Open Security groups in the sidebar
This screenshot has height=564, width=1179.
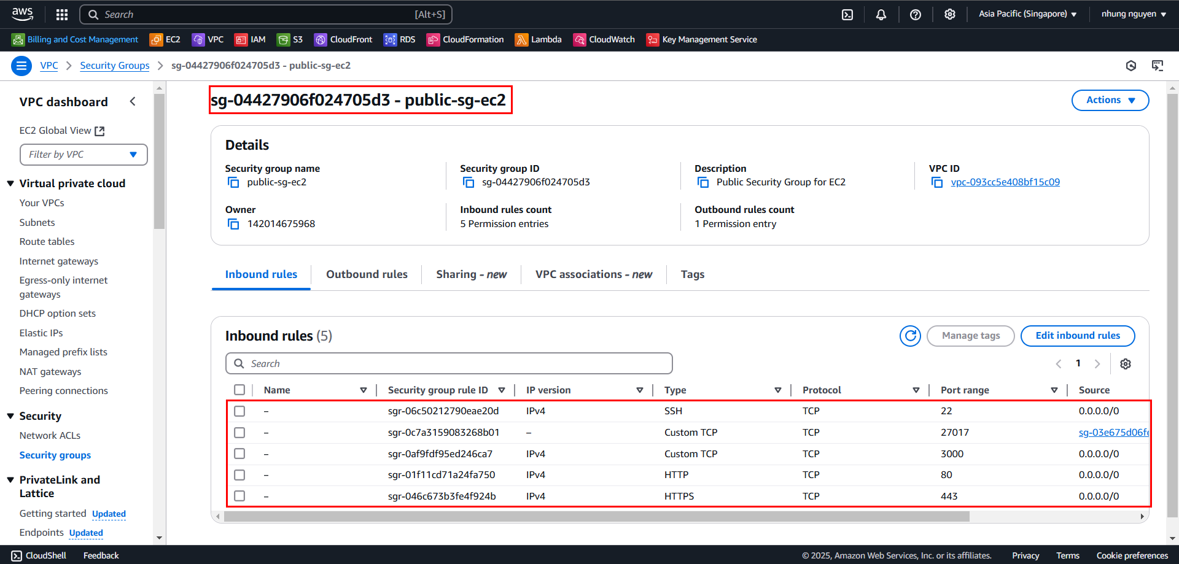coord(55,455)
